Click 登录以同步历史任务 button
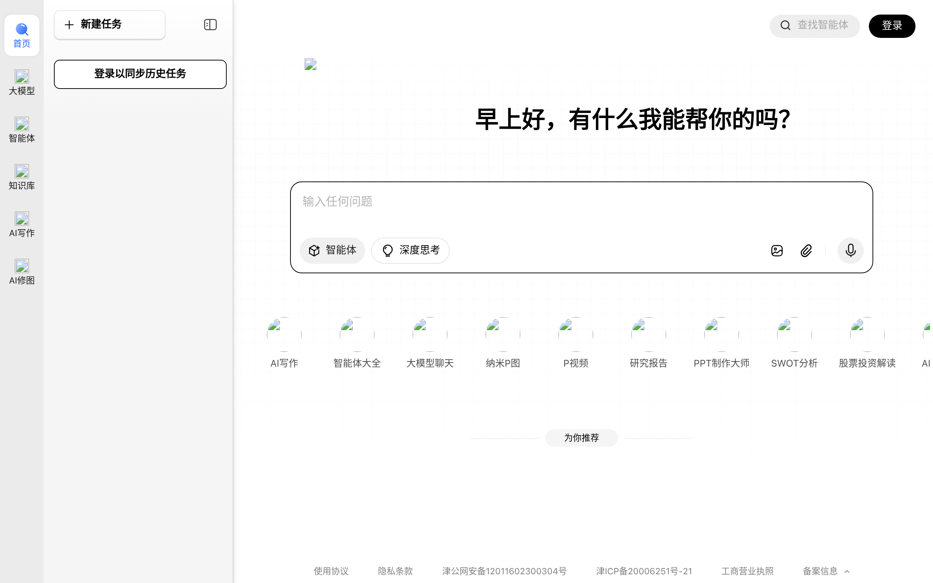 (x=140, y=74)
